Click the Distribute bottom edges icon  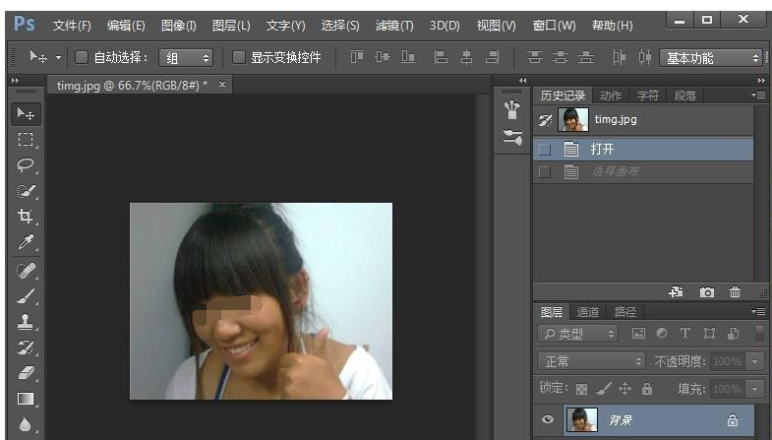point(585,57)
